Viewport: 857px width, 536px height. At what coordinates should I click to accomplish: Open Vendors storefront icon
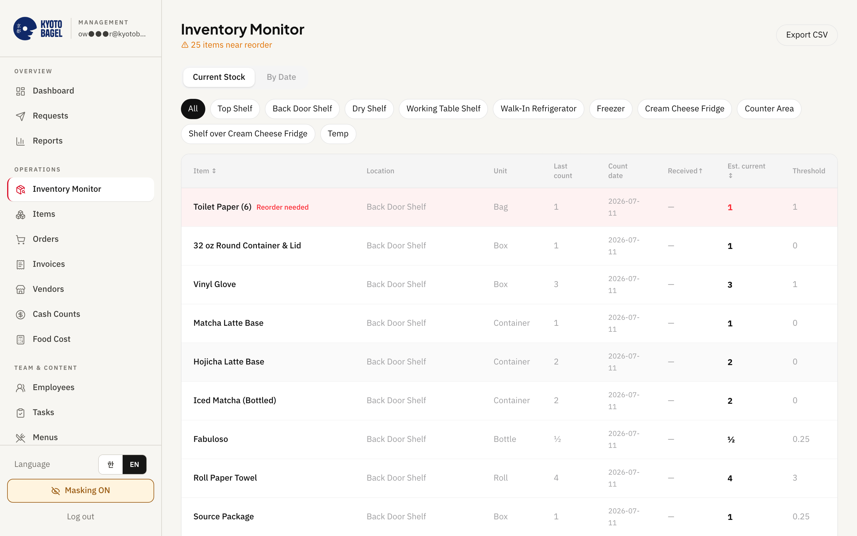tap(21, 289)
